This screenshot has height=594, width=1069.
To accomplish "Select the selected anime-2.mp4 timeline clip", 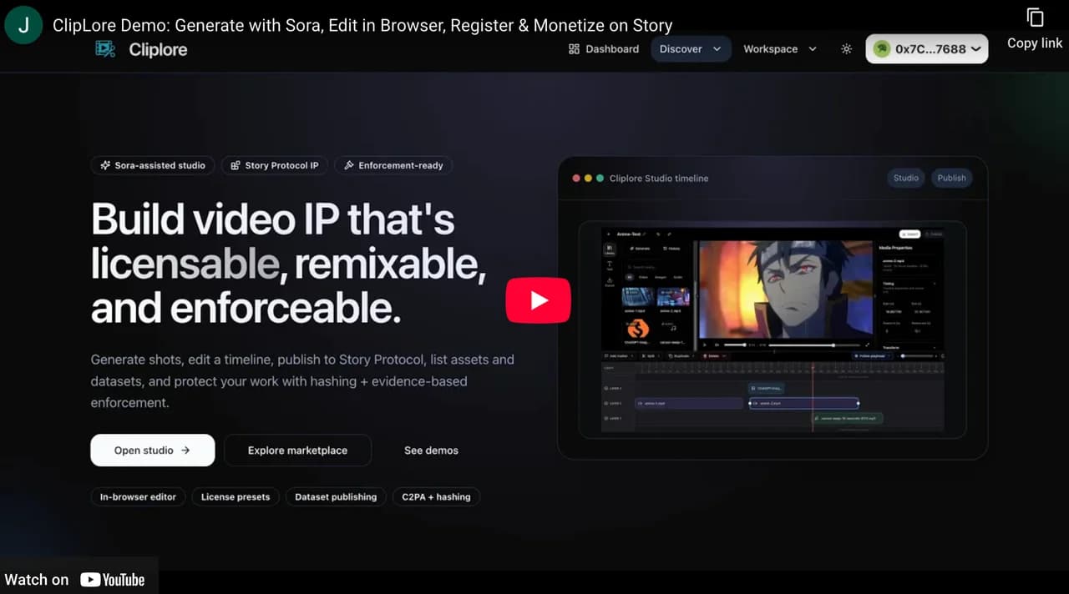I will 803,404.
